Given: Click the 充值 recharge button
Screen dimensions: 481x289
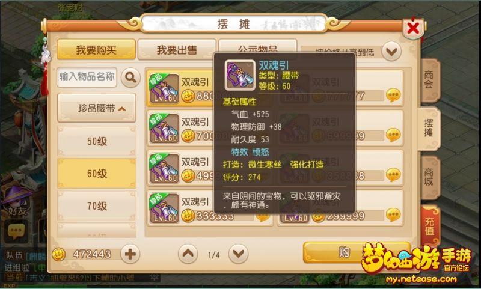Looking at the screenshot, I should tap(430, 226).
